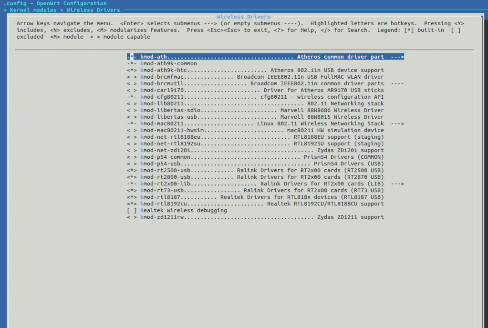This screenshot has width=488, height=328.
Task: Toggle kmod-libertas-sdio module state marker
Action: point(132,111)
